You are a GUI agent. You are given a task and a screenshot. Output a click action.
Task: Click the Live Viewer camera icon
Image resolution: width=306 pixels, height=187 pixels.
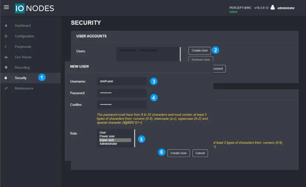pyautogui.click(x=6, y=57)
